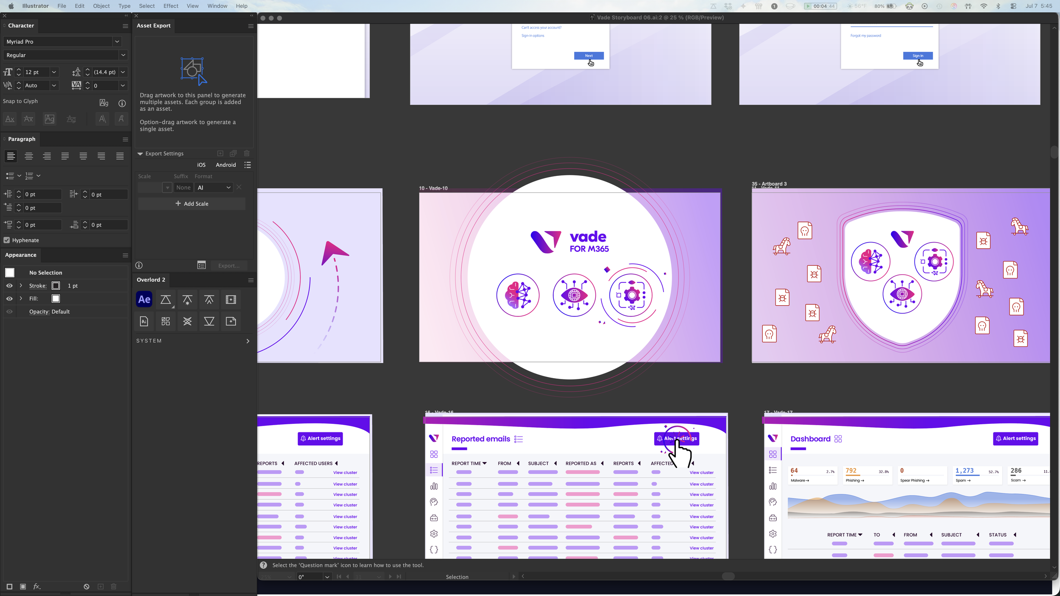Click the Wi-Fi icon in menu bar
1060x596 pixels.
click(x=984, y=6)
